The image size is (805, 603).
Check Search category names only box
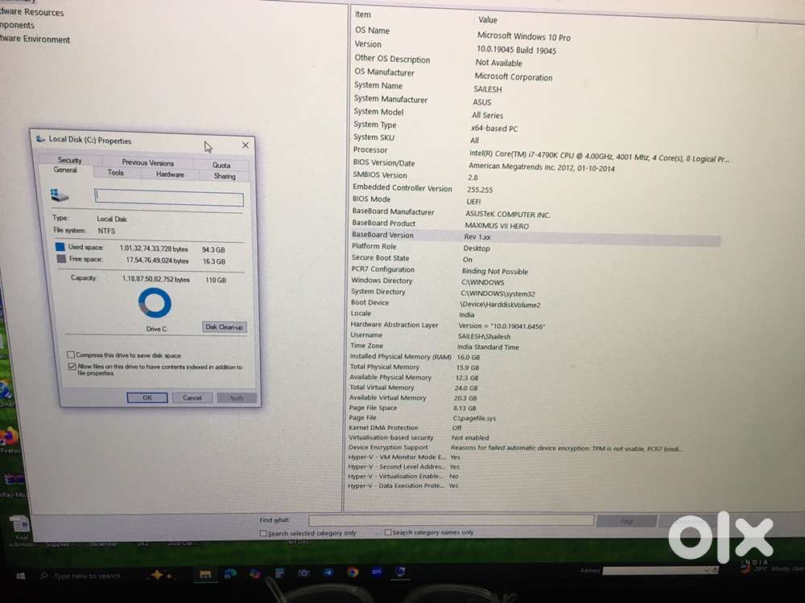388,532
